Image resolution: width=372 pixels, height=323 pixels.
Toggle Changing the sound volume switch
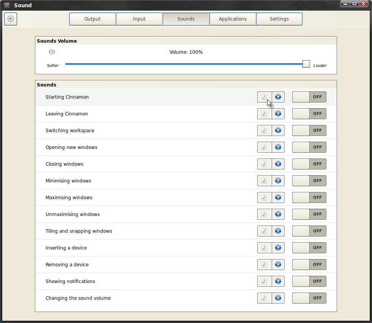pos(309,298)
